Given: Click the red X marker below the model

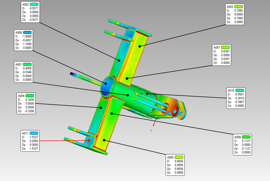Looking at the screenshot, I should 151,130.
